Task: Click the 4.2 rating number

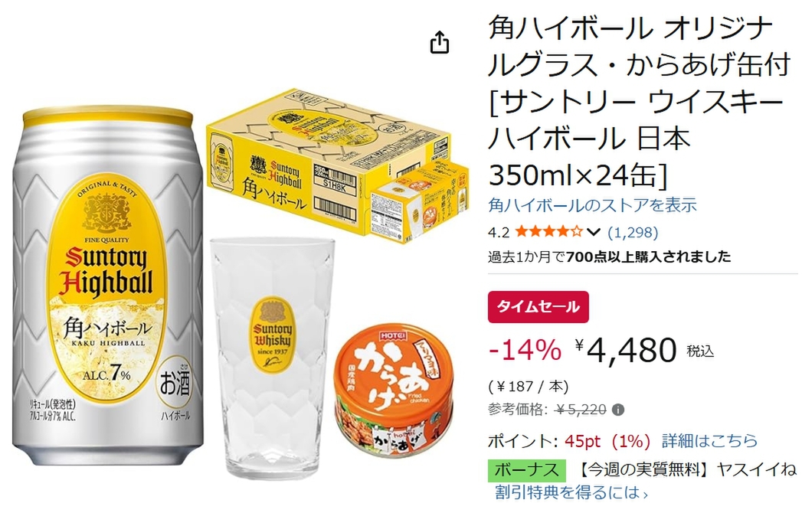Action: point(499,233)
